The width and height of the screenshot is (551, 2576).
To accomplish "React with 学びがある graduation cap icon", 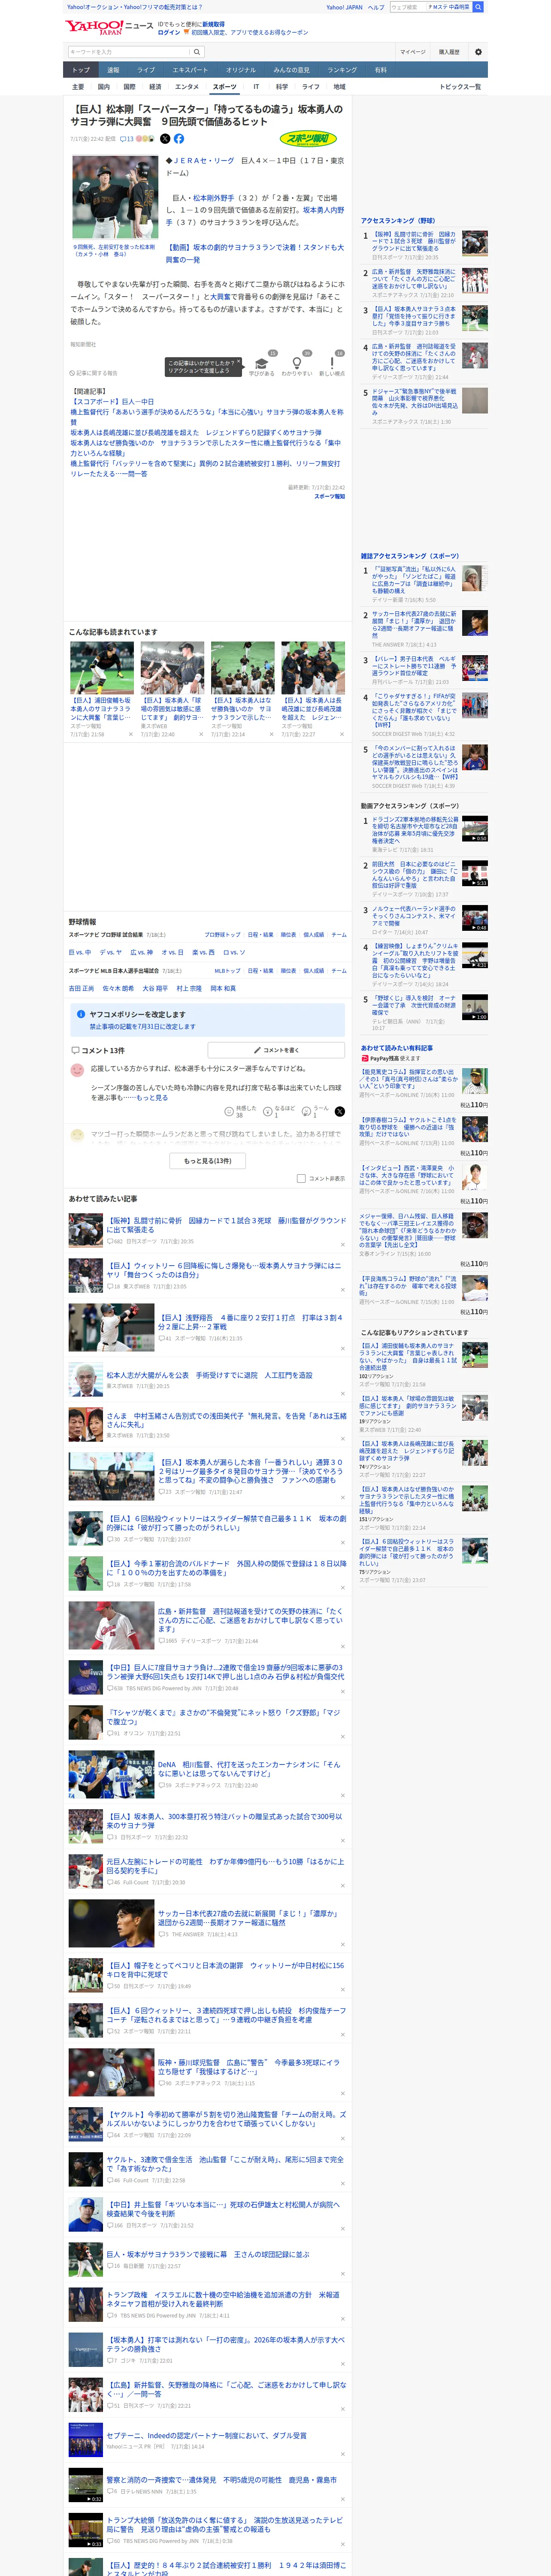I will 262,362.
